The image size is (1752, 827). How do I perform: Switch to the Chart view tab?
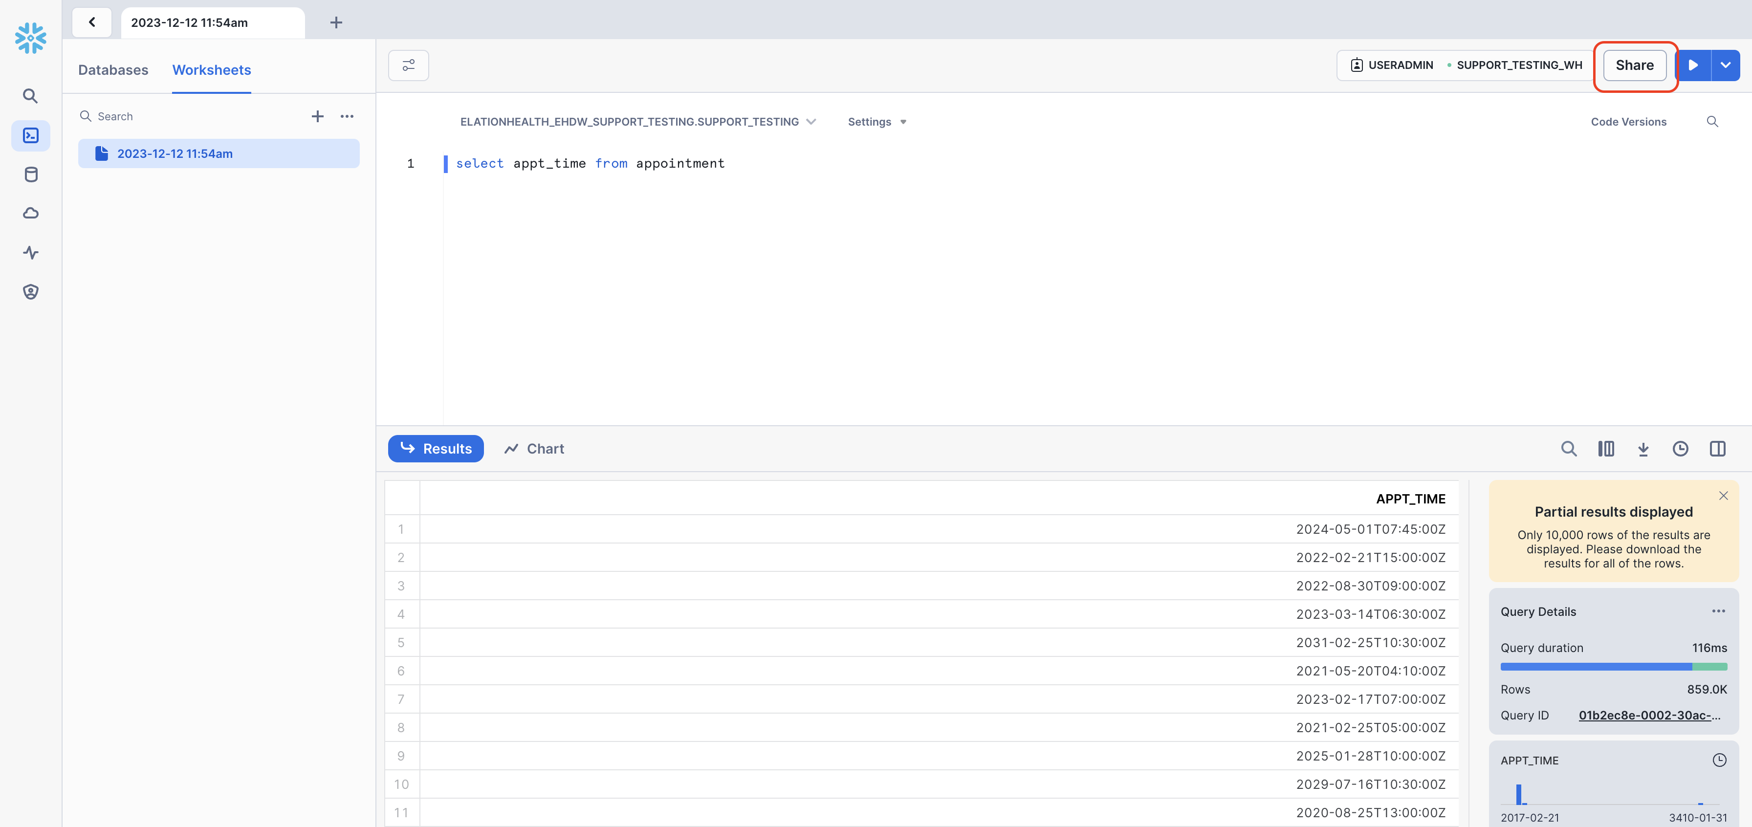[x=534, y=449]
